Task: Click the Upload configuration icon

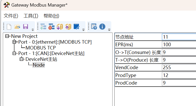Action: (68, 27)
